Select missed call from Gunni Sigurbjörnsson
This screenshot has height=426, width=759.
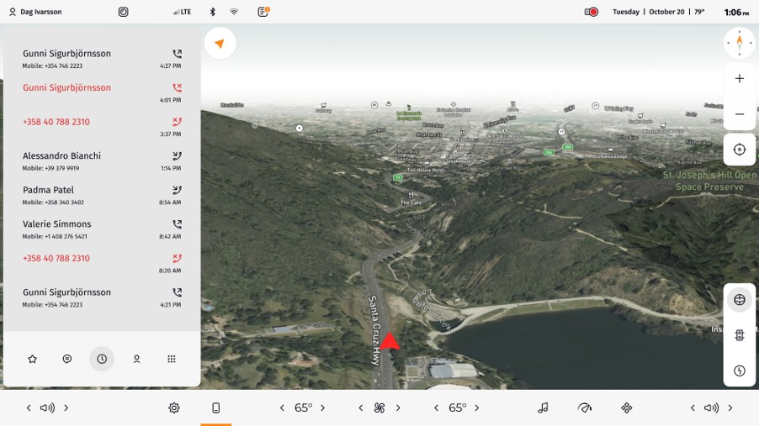101,92
